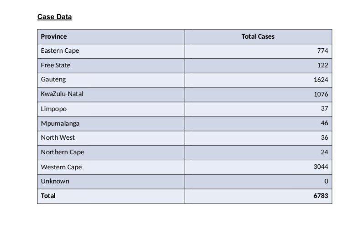Select the 774 Eastern Cape value
Viewport: 342px width, 228px height.
[322, 51]
